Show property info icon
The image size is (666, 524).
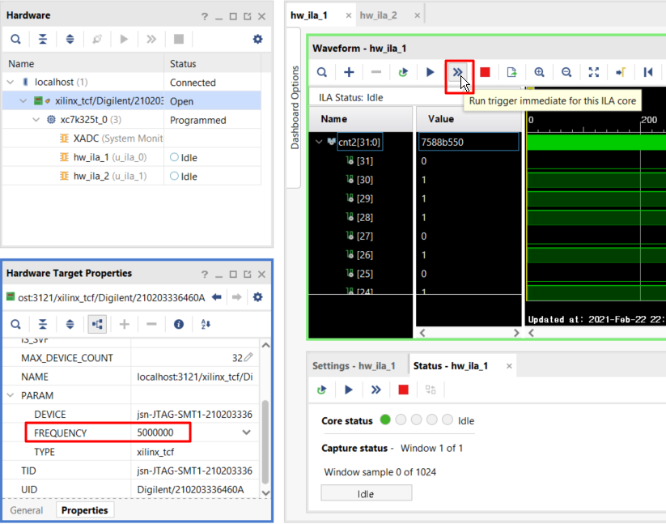[179, 325]
